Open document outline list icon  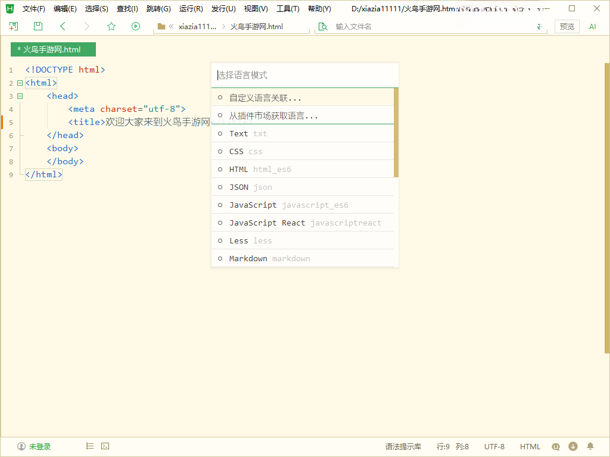90,446
